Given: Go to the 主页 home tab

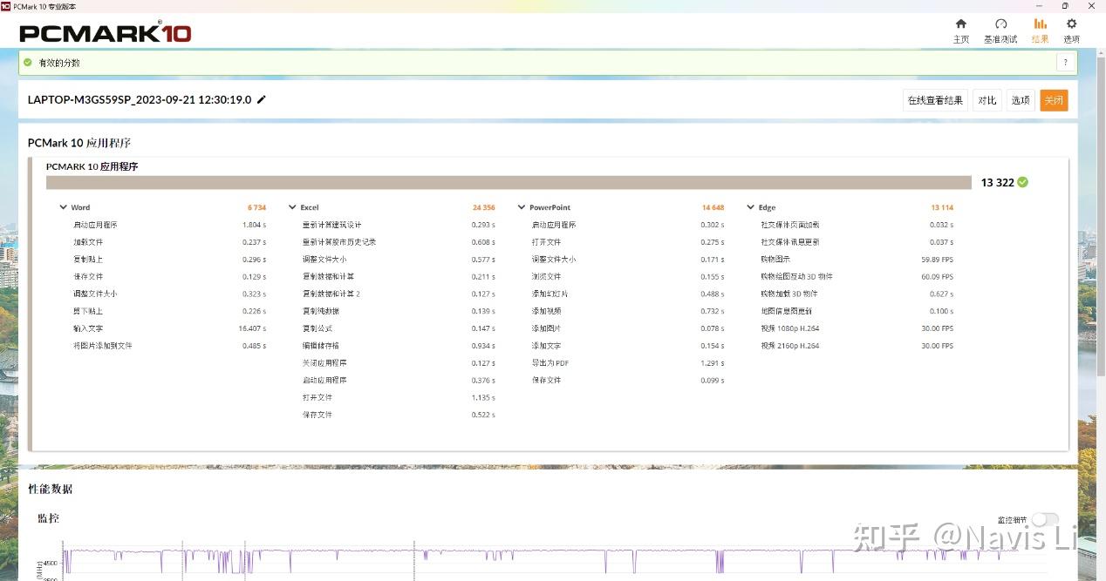Looking at the screenshot, I should [960, 30].
